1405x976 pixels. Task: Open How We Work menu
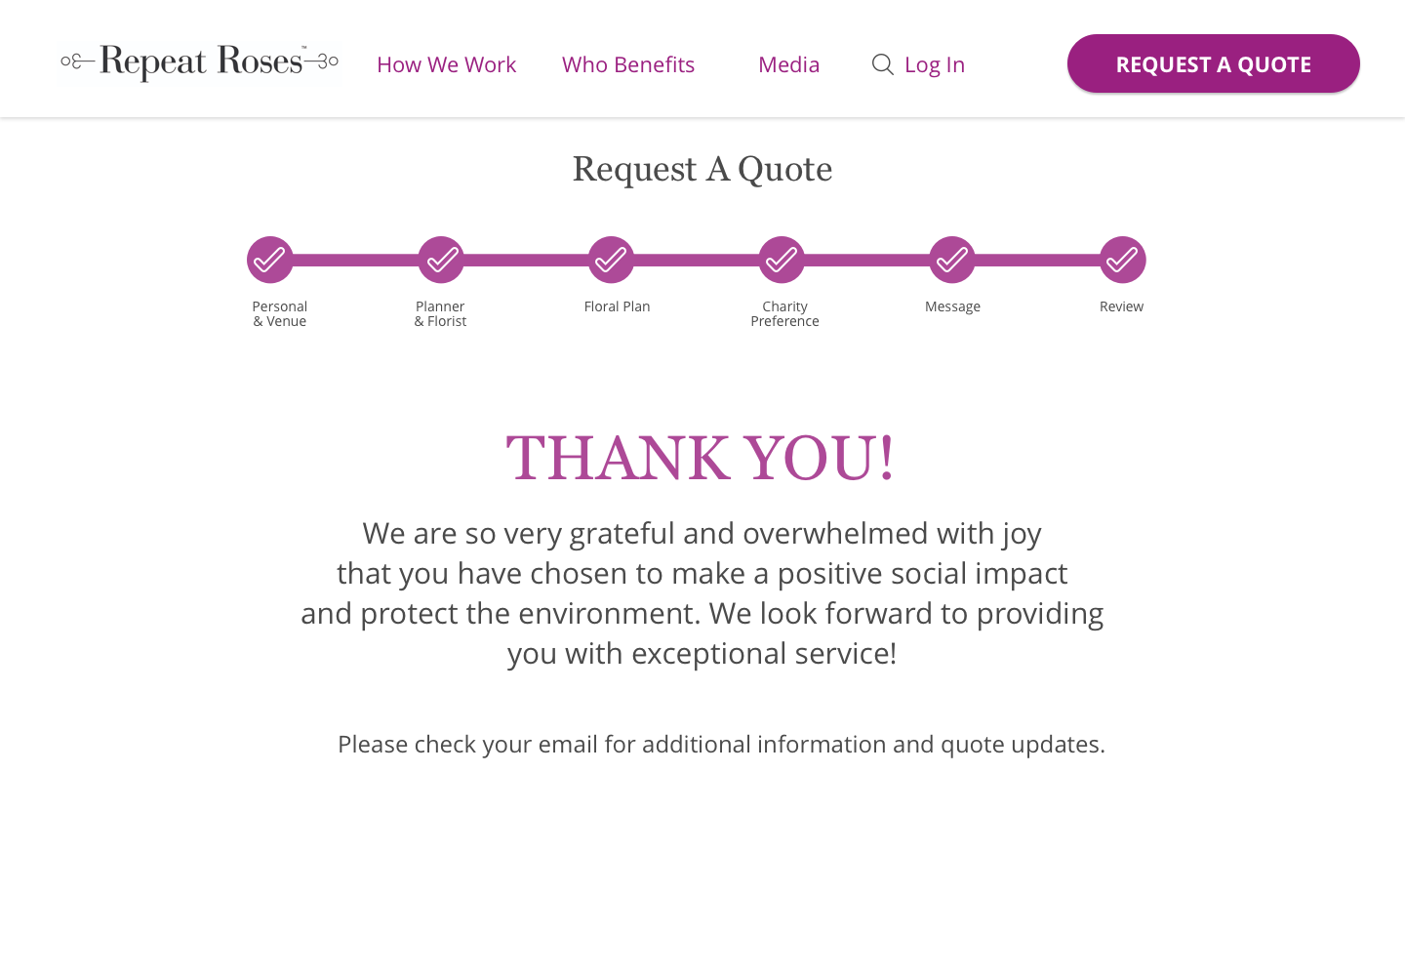[x=446, y=64]
